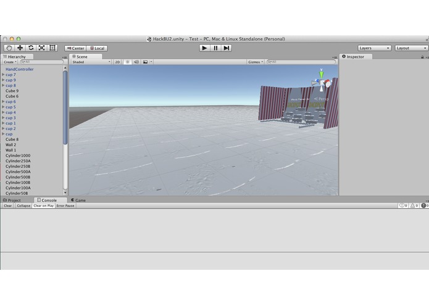Expand the cup 7 object
This screenshot has width=429, height=305.
pos(3,75)
